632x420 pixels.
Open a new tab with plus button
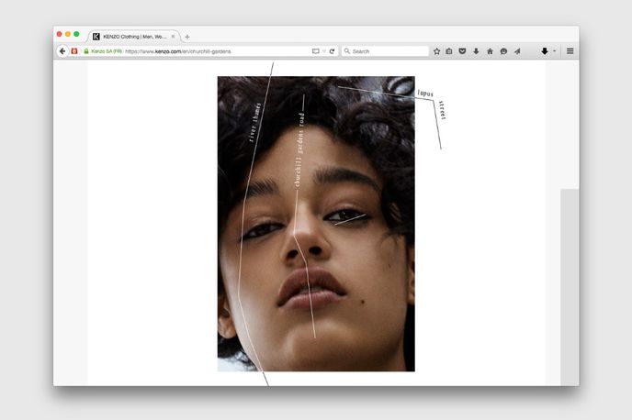coord(187,37)
